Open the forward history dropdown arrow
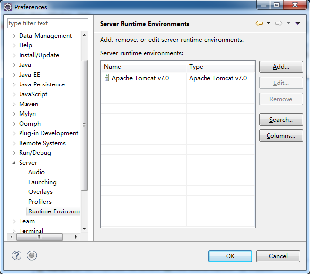 tap(288, 23)
